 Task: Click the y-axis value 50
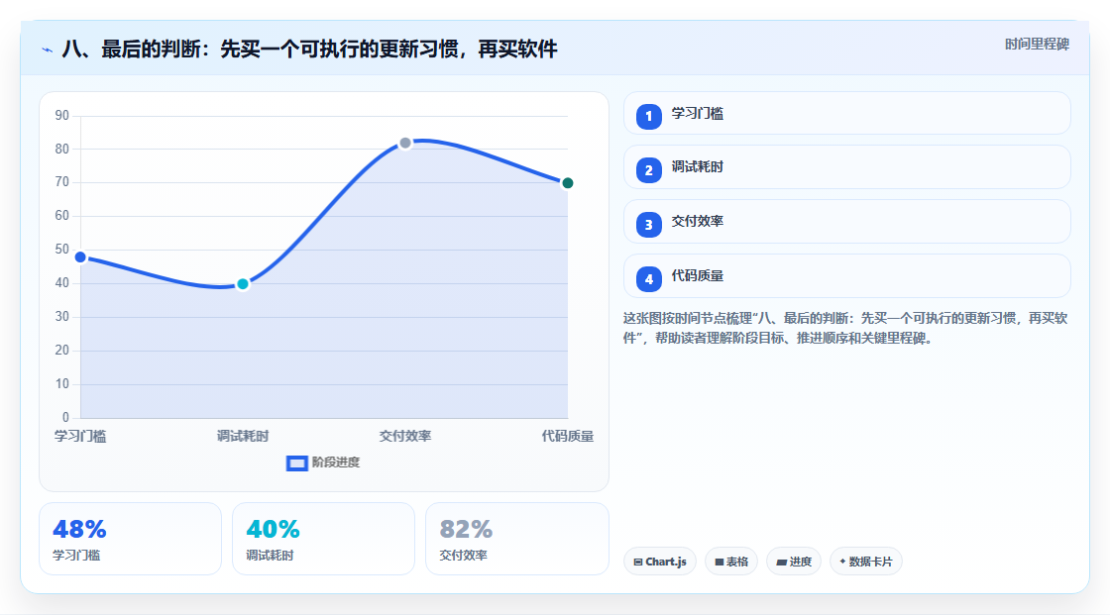point(62,250)
